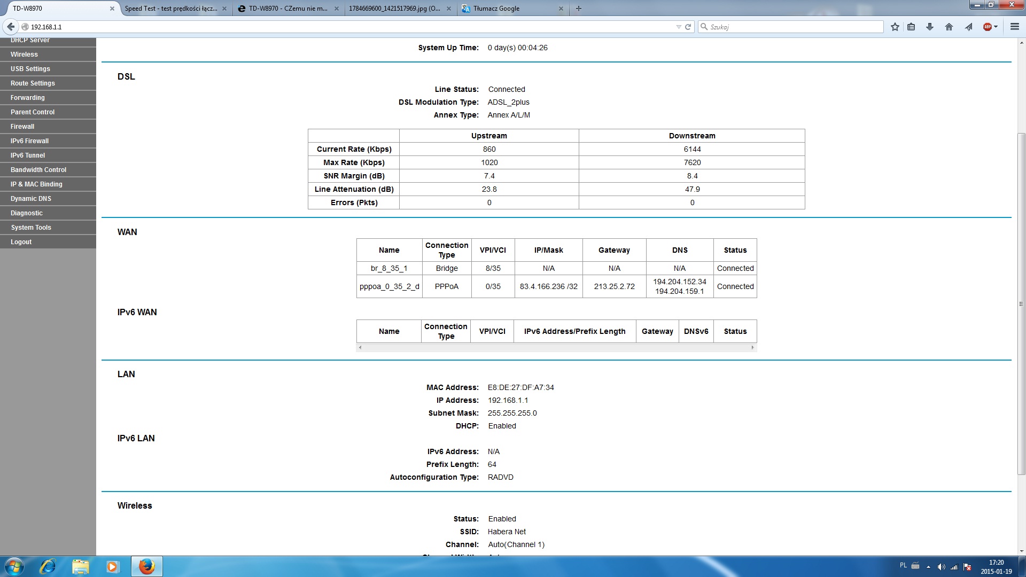The width and height of the screenshot is (1026, 577).
Task: Open the Diagnostic page
Action: tap(48, 213)
